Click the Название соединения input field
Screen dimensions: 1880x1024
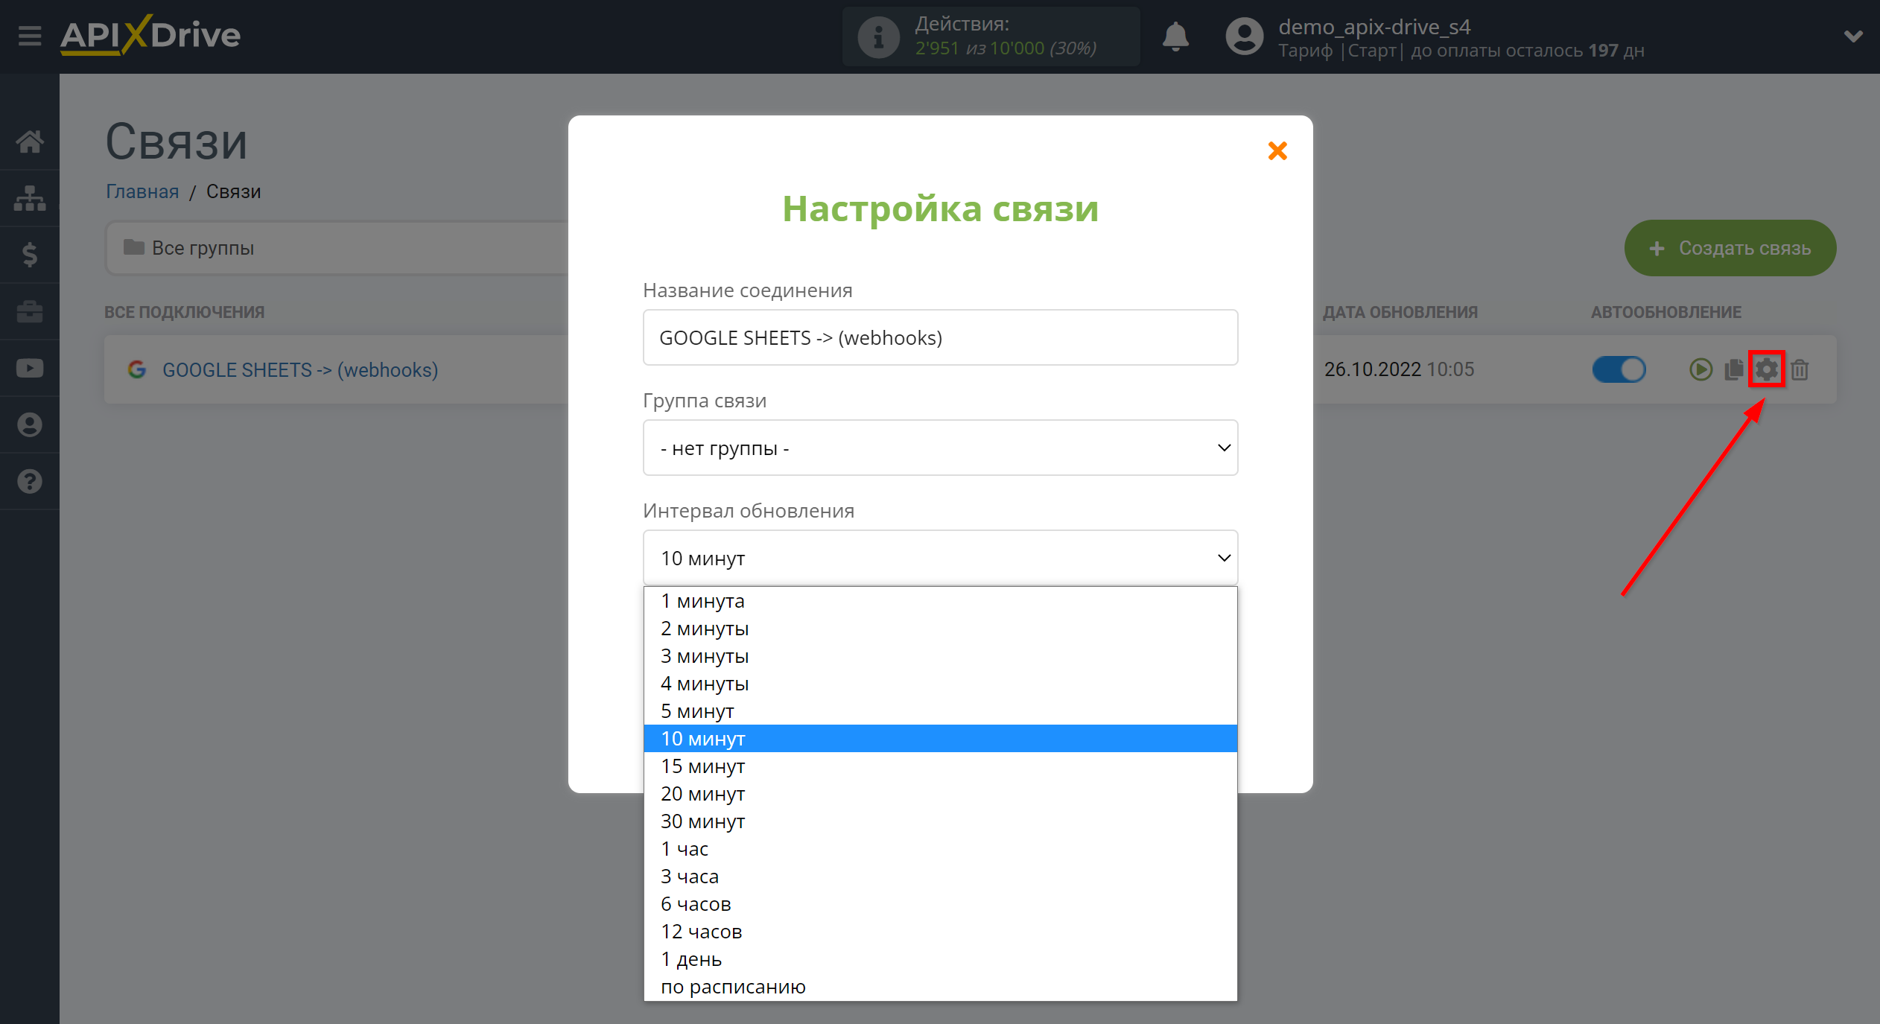[x=940, y=337]
